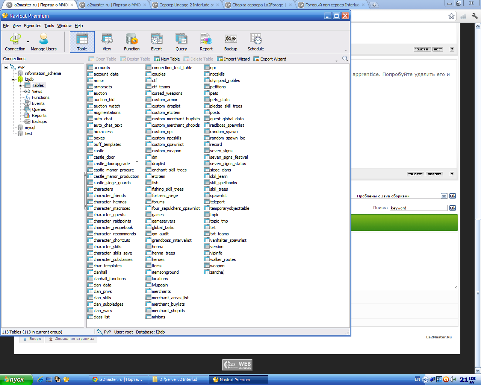
Task: Open the Event toolbar button
Action: 156,42
